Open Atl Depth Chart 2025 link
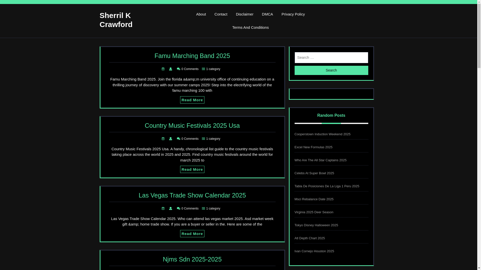 310,238
